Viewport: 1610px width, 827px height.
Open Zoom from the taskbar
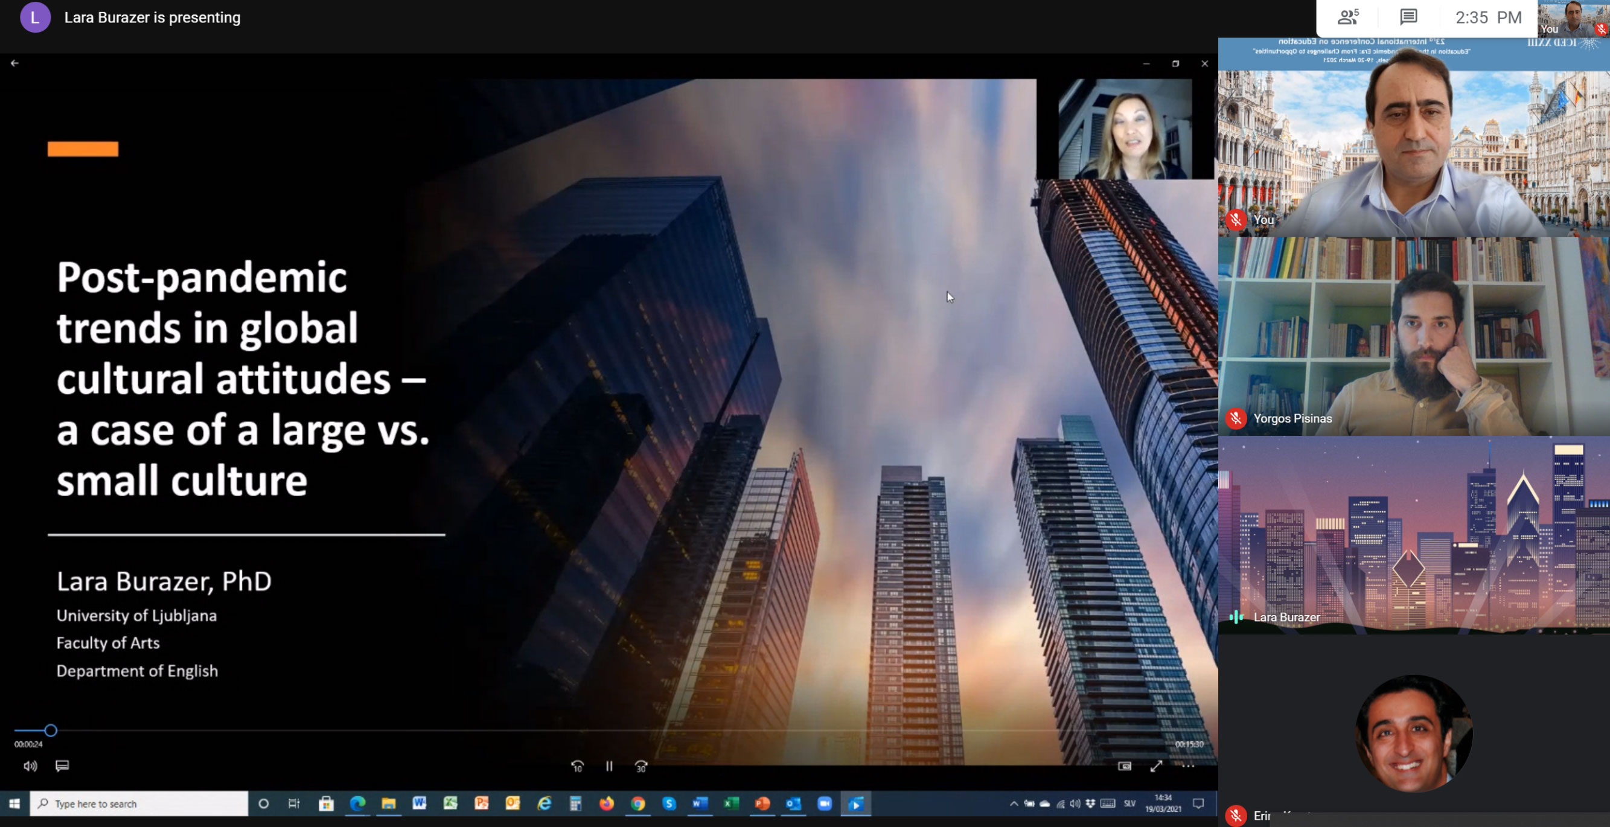click(x=825, y=804)
